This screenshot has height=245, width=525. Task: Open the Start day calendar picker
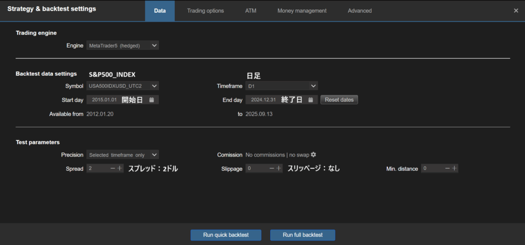pos(151,100)
